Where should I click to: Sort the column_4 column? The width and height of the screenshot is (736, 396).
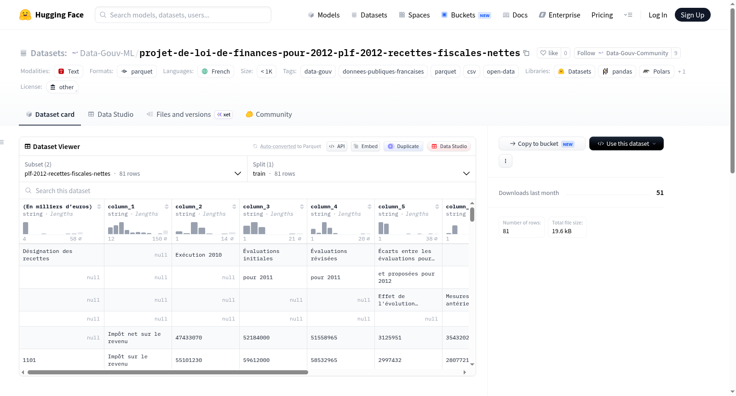pos(369,207)
